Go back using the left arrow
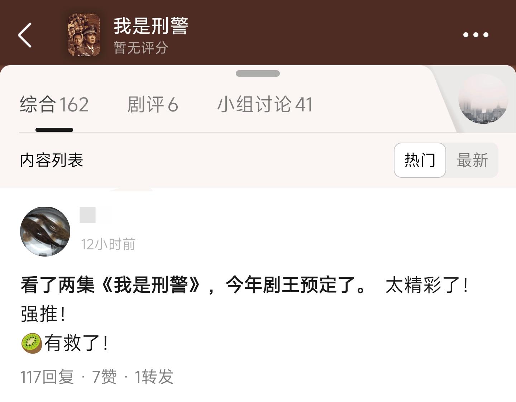This screenshot has width=516, height=402. click(x=25, y=35)
